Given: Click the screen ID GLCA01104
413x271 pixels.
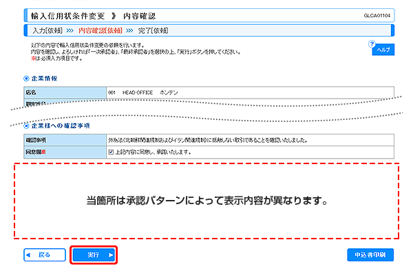Looking at the screenshot, I should 377,16.
